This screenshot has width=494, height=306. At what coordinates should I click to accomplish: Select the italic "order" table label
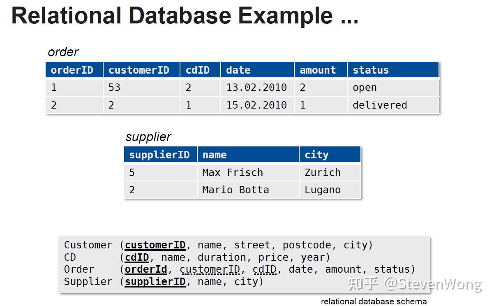(x=63, y=52)
